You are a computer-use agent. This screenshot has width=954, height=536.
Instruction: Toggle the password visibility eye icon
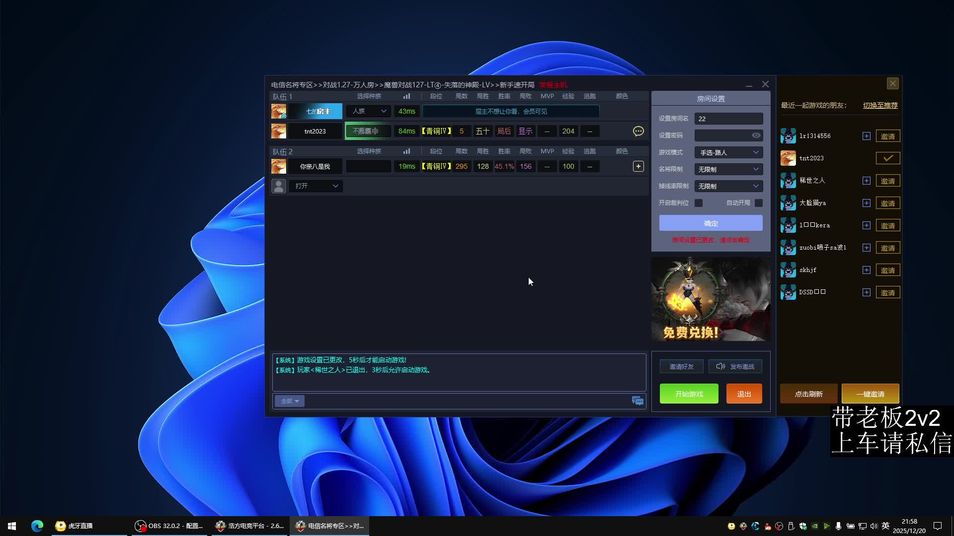(x=756, y=135)
